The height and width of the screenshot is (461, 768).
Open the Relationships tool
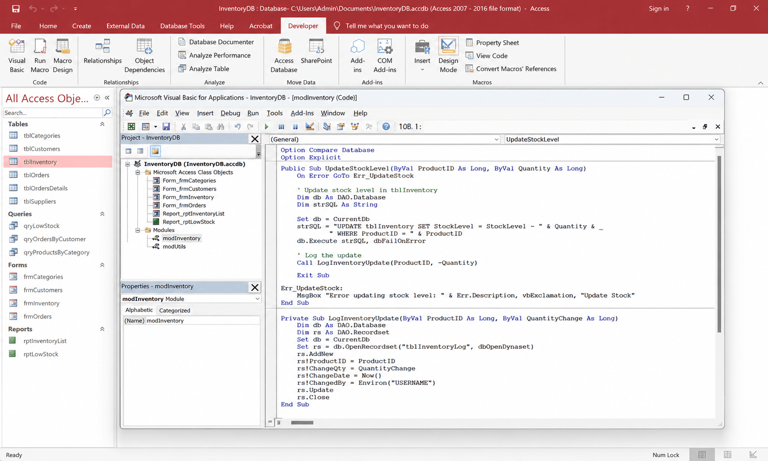pyautogui.click(x=103, y=52)
